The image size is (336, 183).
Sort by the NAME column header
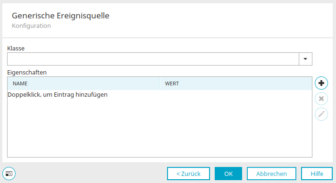coord(84,83)
